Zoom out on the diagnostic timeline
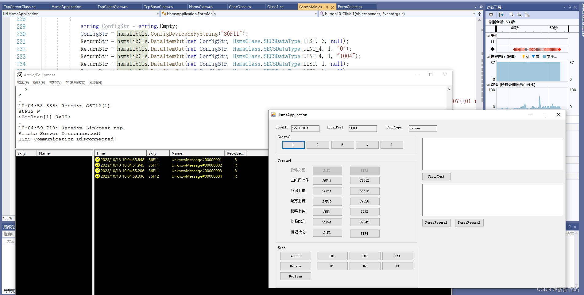 (520, 15)
